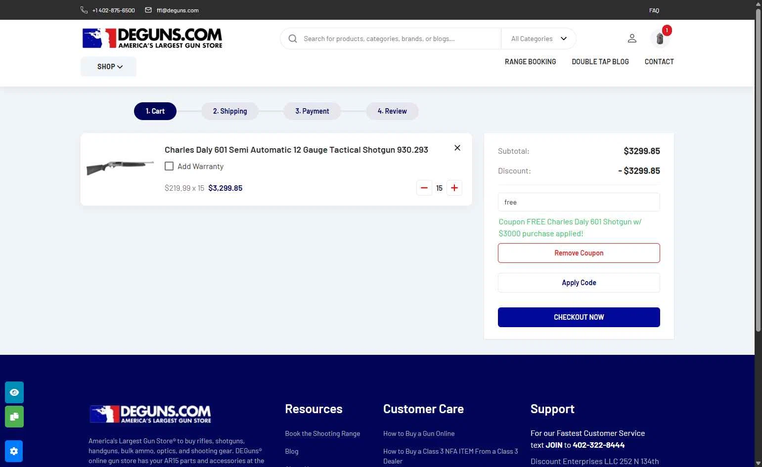
Task: Go to the 1. Cart step
Action: point(155,111)
